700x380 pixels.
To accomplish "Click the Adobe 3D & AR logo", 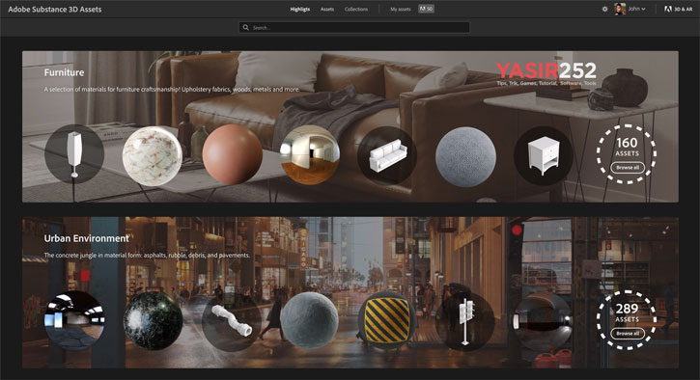I will pyautogui.click(x=678, y=9).
